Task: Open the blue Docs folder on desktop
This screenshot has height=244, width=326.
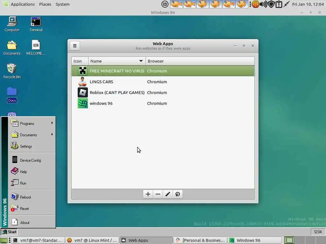Action: coord(12,95)
